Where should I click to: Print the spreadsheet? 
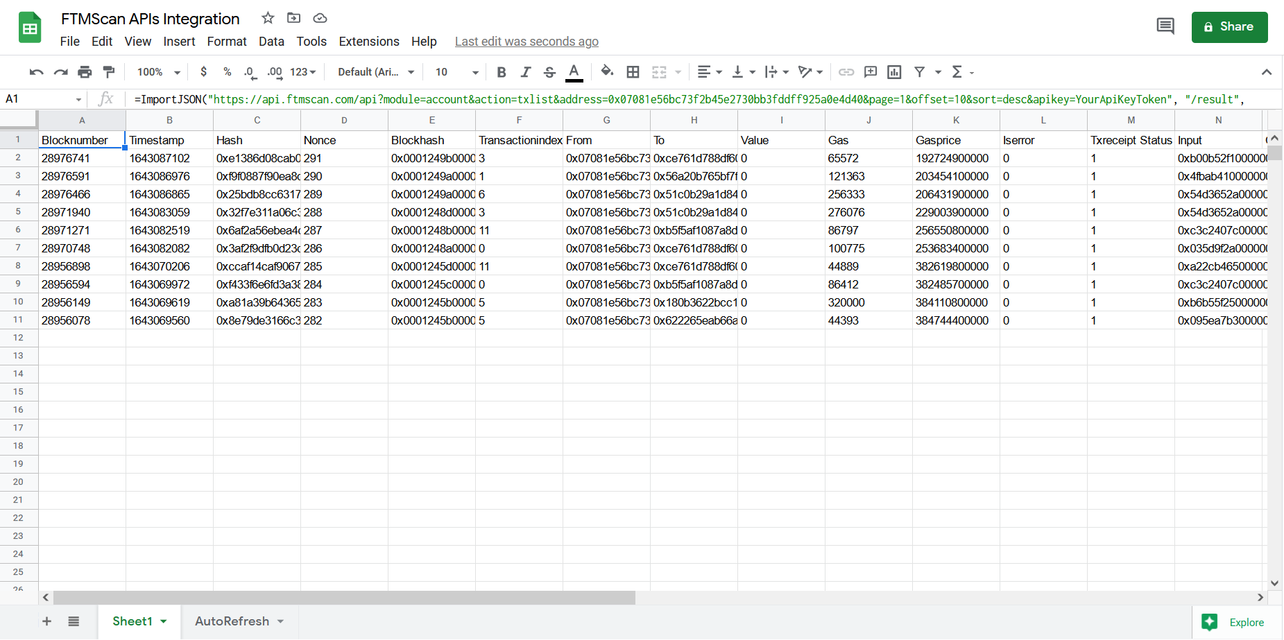coord(85,72)
